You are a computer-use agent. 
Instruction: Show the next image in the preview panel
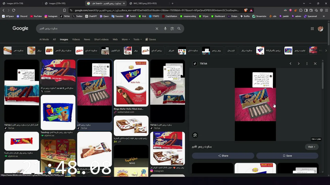point(299,63)
